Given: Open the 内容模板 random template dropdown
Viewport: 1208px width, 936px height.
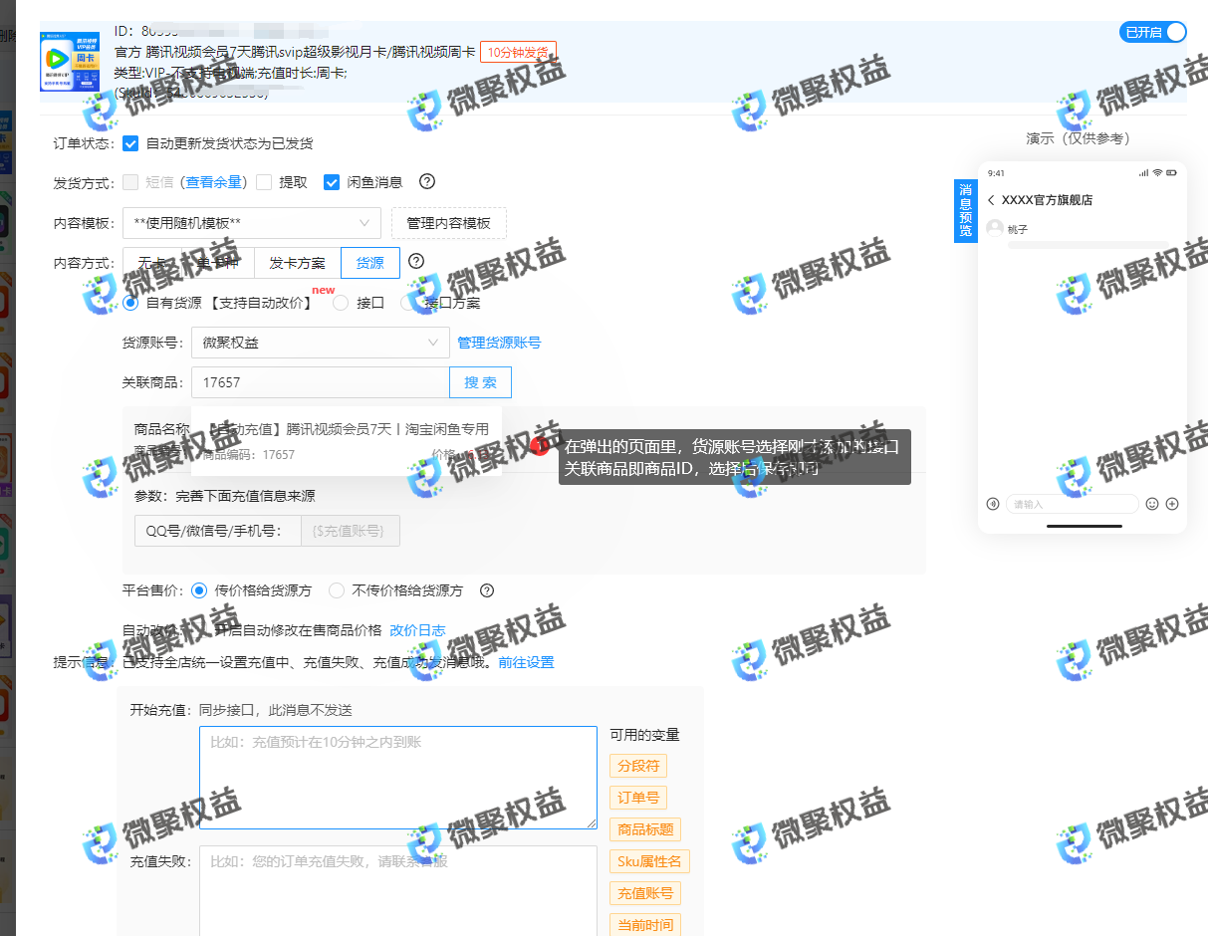Looking at the screenshot, I should 252,223.
